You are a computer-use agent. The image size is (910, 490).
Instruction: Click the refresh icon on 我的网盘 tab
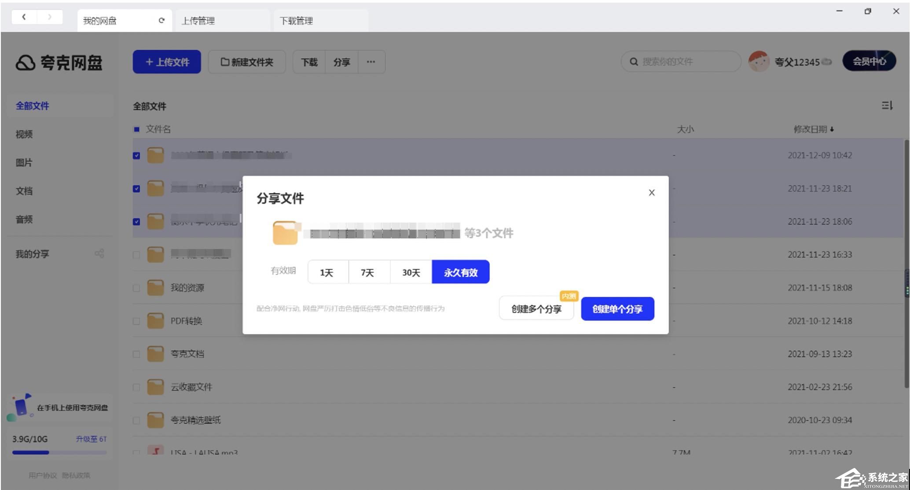pyautogui.click(x=161, y=20)
